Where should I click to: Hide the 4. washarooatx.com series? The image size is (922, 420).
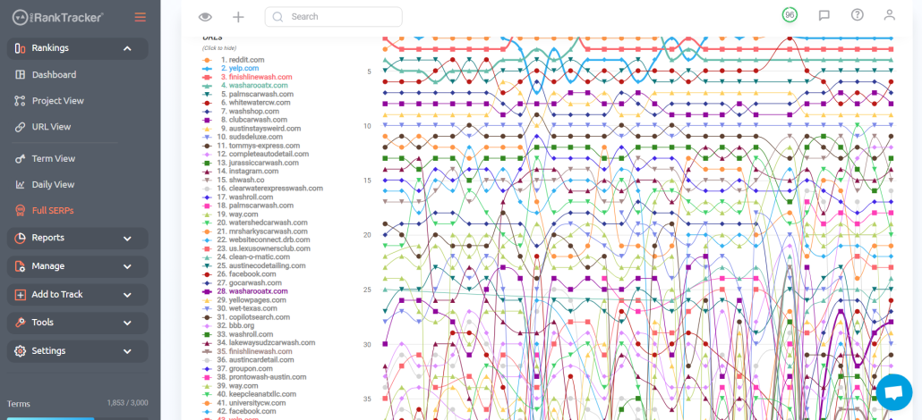point(244,85)
